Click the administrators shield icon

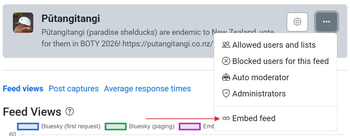coord(226,94)
